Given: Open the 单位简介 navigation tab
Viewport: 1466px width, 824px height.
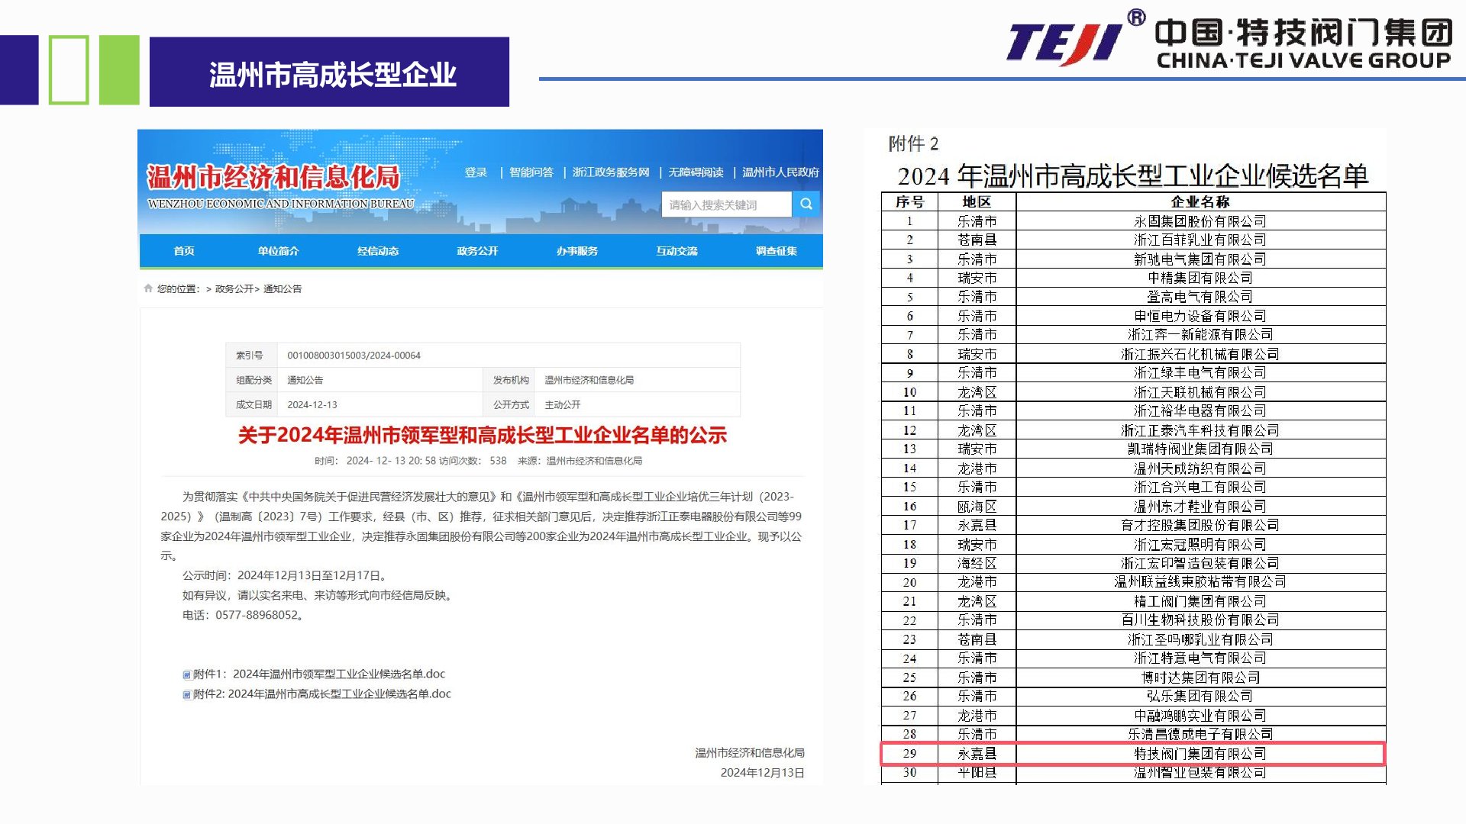Looking at the screenshot, I should 279,251.
